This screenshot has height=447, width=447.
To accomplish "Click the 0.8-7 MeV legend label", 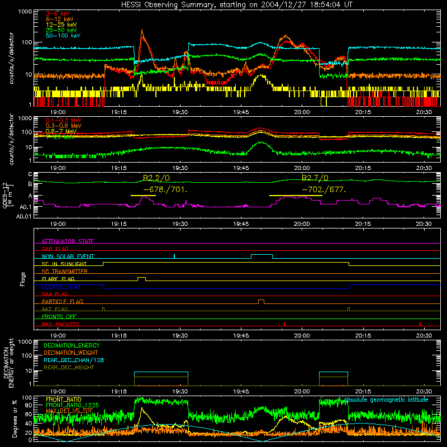I will (61, 131).
